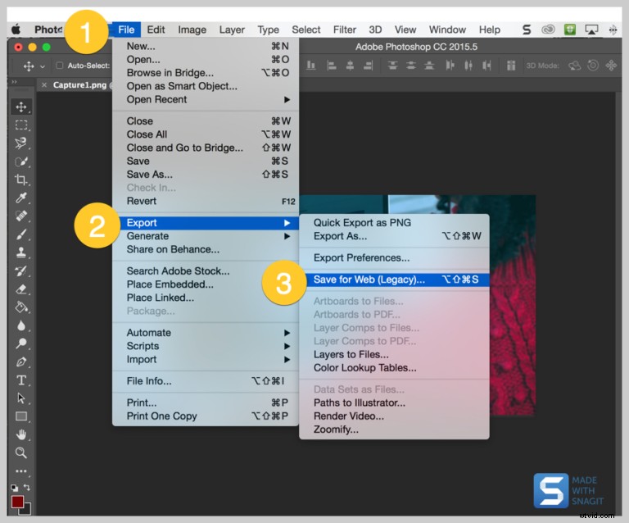This screenshot has width=629, height=523.
Task: Close the Capture1.png document tab
Action: 44,85
